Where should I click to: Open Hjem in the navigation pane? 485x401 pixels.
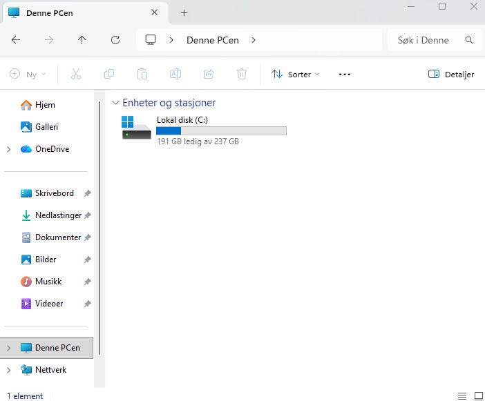tap(45, 105)
